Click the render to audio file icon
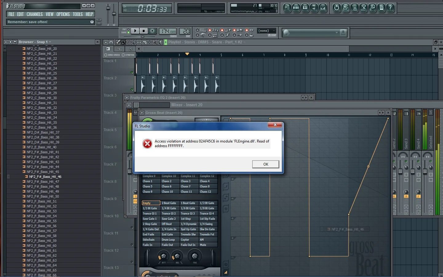The image size is (443, 277). (354, 8)
